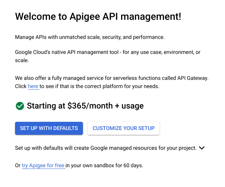This screenshot has width=225, height=187.
Task: Open the 'here' API Gateway link
Action: pyautogui.click(x=33, y=86)
